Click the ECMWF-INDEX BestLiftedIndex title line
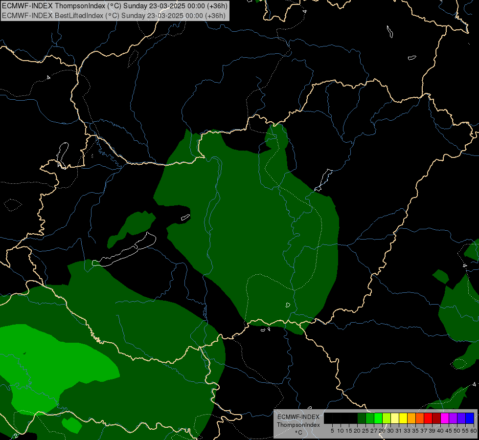479x440 pixels. (114, 16)
